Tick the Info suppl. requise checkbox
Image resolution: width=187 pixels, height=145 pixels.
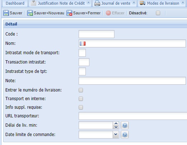coord(81,107)
